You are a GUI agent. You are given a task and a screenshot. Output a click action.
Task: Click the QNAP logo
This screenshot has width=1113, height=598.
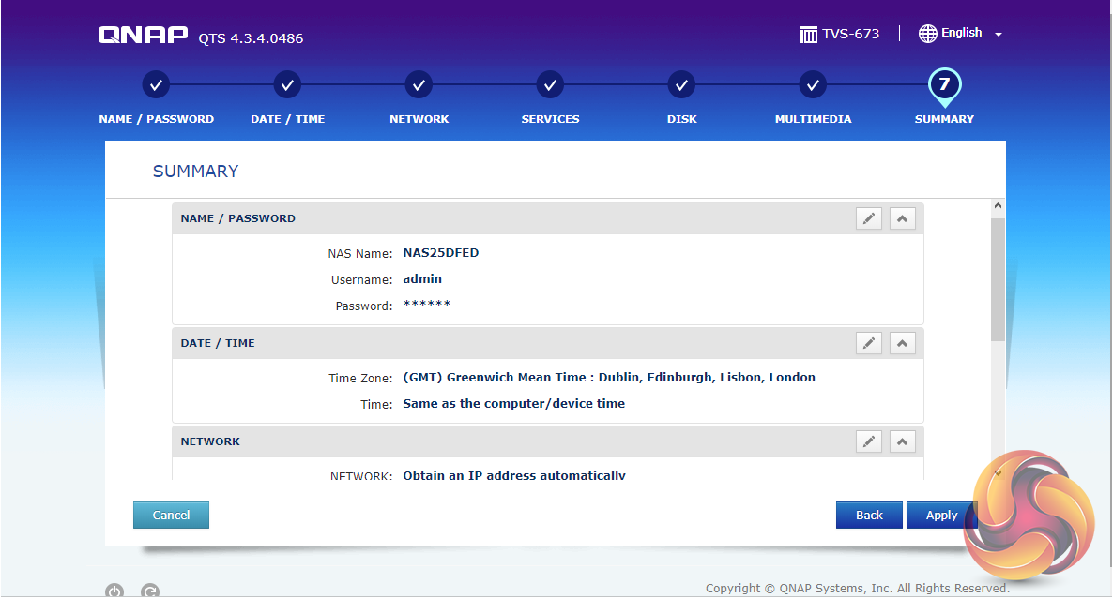coord(144,35)
